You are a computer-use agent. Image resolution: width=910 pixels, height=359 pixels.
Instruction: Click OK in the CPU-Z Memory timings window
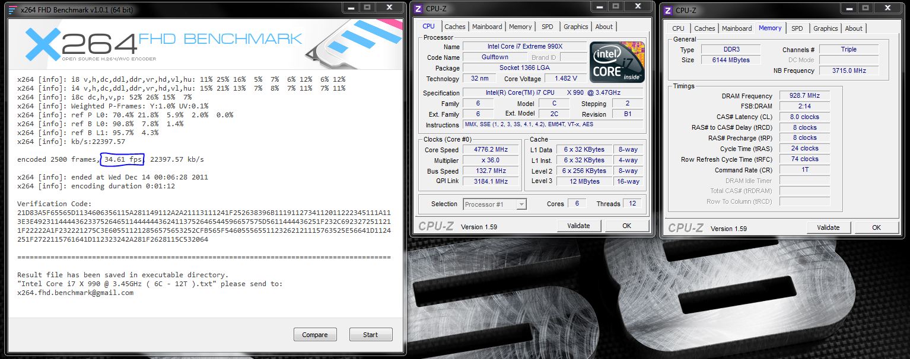[876, 227]
